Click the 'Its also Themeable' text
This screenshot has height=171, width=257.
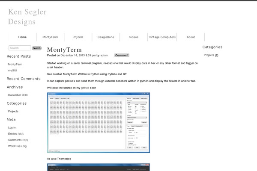point(59,159)
